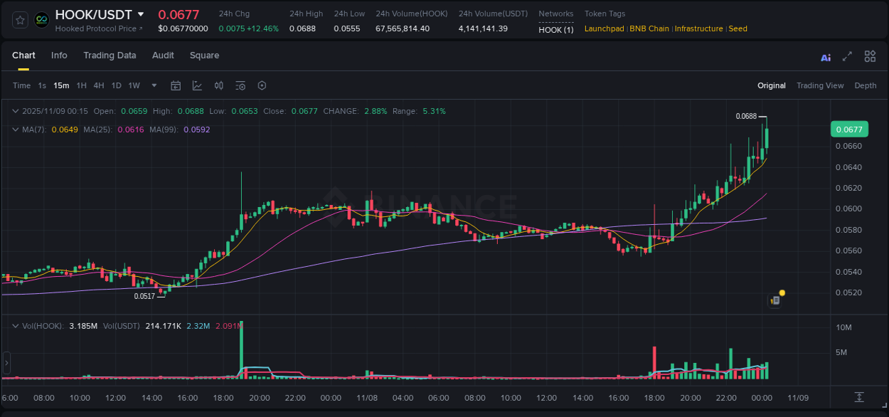Open candlestick style settings icon

point(218,85)
